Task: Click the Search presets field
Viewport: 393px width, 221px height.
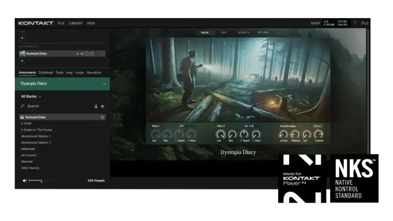Action: [55, 106]
